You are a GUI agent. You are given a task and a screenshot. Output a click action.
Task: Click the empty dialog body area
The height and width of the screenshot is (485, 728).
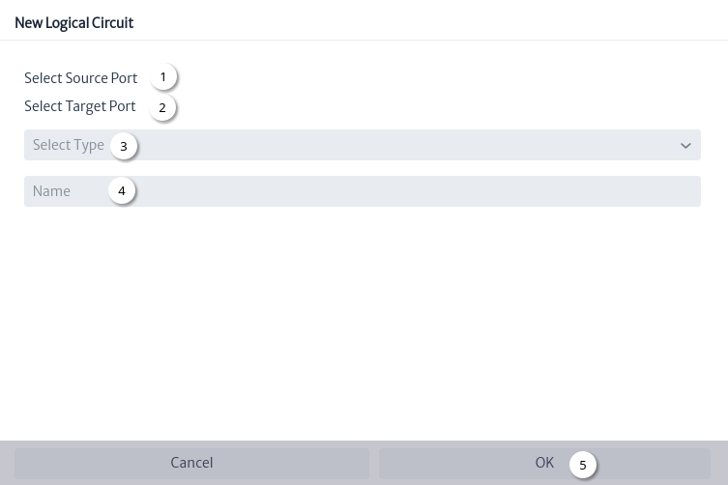(x=363, y=320)
